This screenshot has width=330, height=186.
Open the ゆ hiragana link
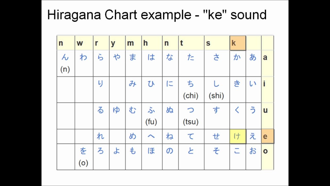point(117,110)
